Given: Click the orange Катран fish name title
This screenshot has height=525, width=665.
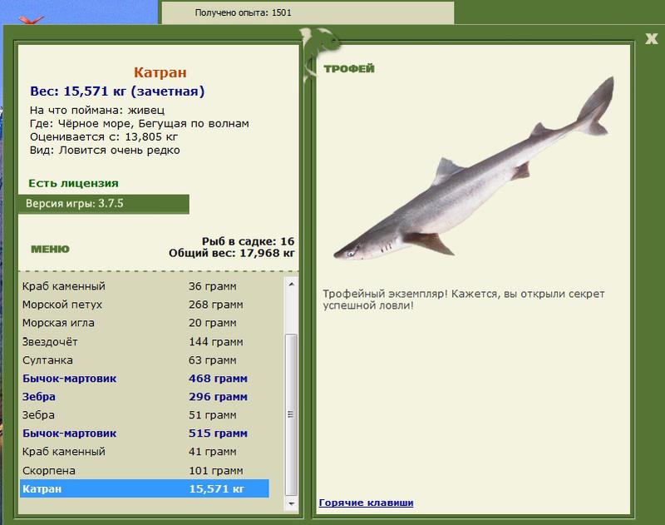Looking at the screenshot, I should (160, 72).
